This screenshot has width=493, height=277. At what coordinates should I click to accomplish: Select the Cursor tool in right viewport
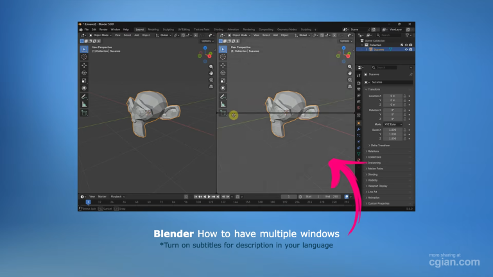click(223, 57)
